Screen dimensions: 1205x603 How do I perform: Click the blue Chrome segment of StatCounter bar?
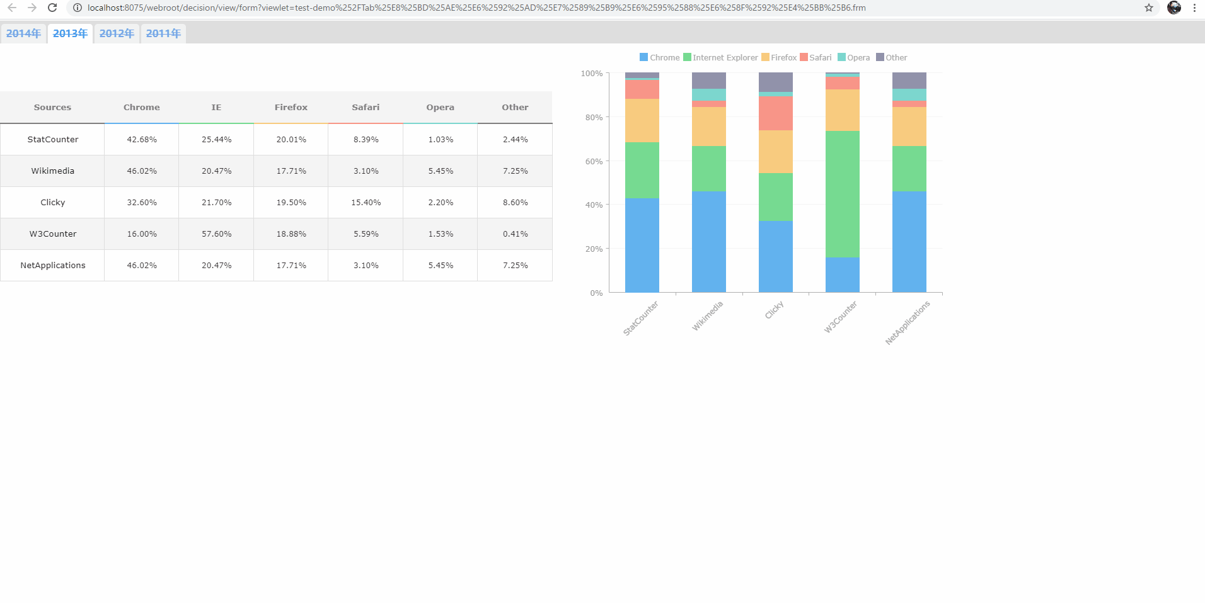(x=642, y=245)
